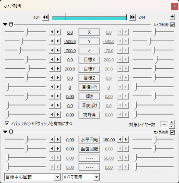Click the 目標X button
This screenshot has width=179, height=183.
click(89, 60)
